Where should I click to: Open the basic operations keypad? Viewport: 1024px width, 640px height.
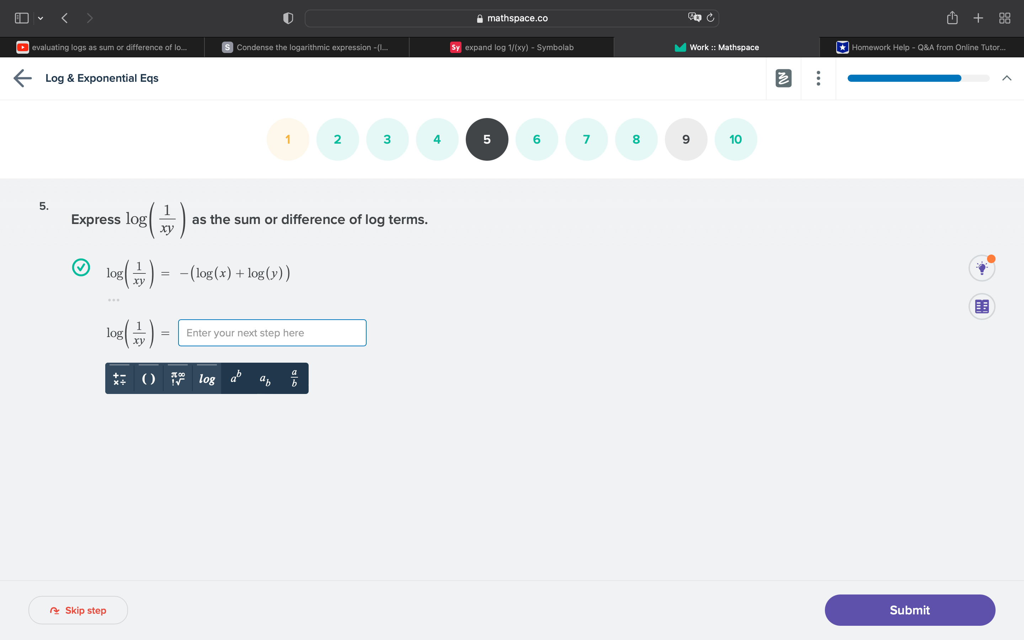120,378
